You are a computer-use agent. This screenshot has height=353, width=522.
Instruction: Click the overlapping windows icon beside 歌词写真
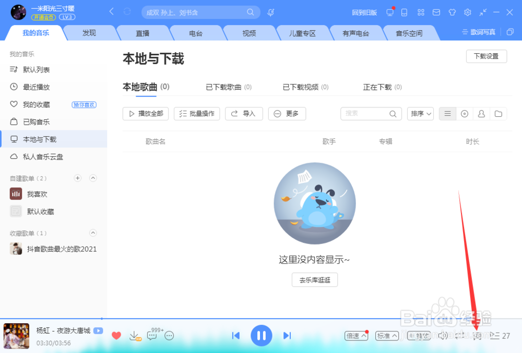tap(510, 32)
